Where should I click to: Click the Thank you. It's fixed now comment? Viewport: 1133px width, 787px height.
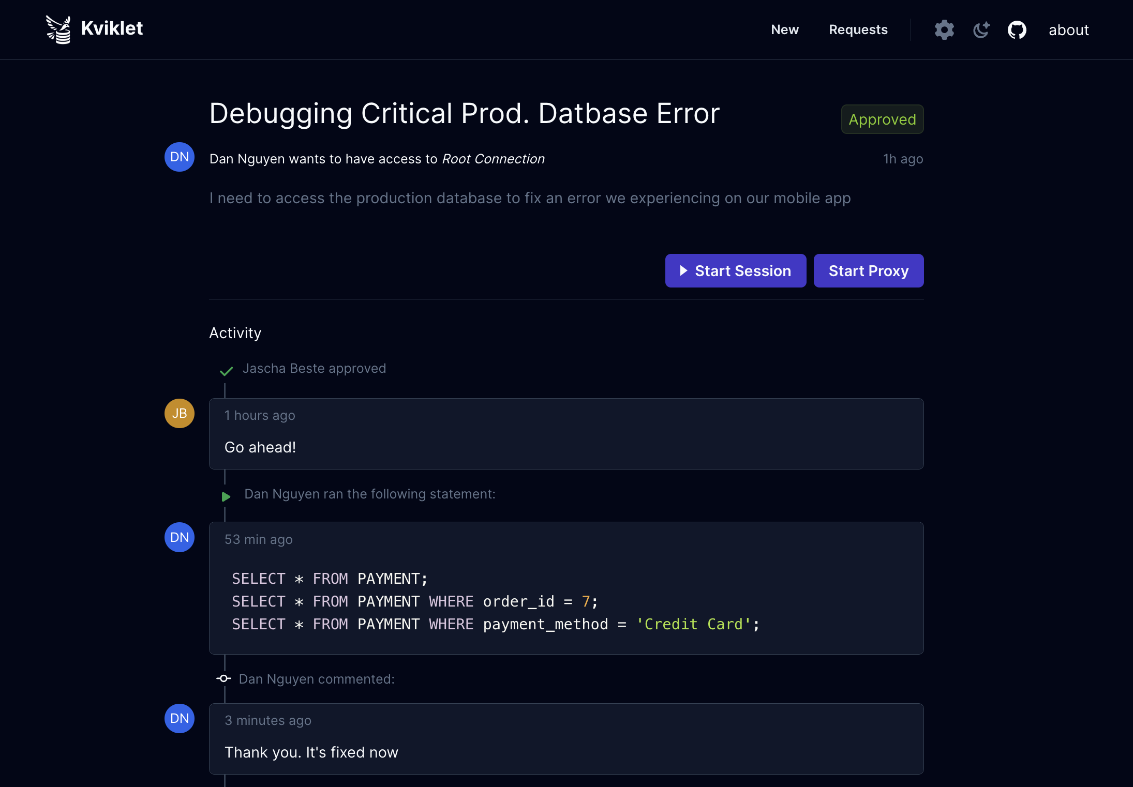tap(565, 739)
